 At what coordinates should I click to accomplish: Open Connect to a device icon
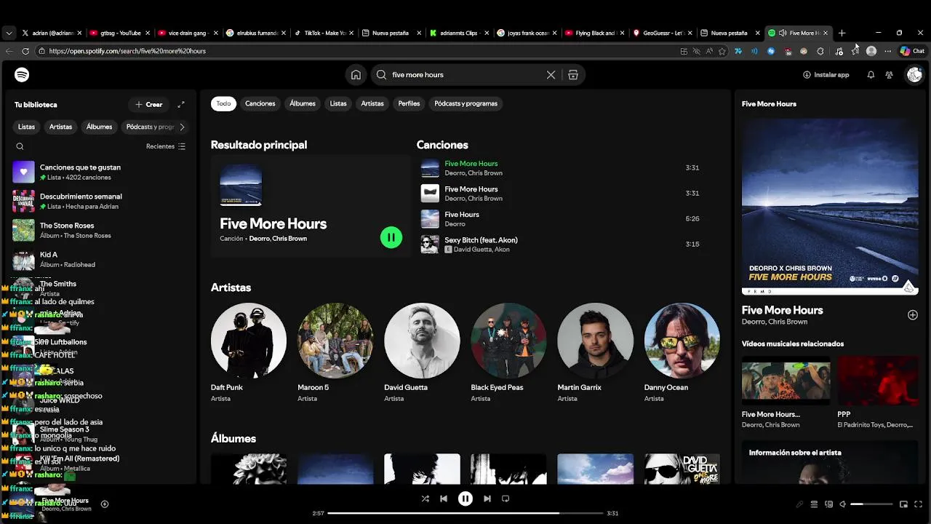828,504
